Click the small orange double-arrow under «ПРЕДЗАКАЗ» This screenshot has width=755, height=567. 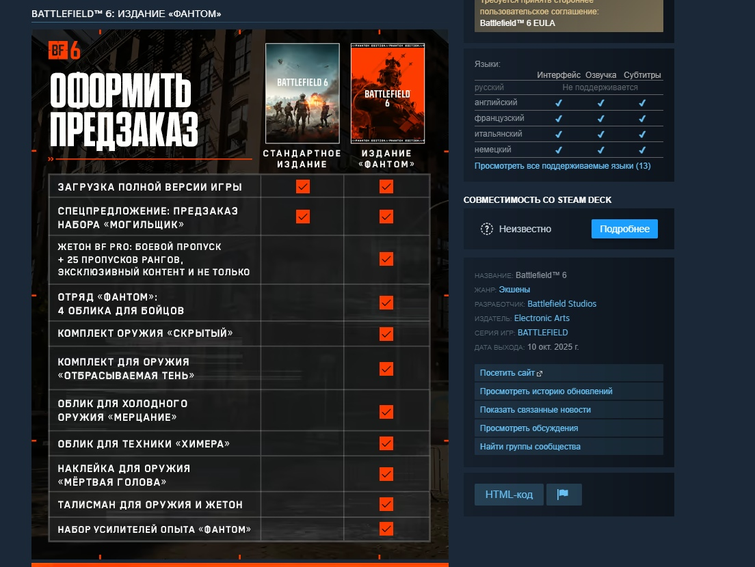(51, 158)
